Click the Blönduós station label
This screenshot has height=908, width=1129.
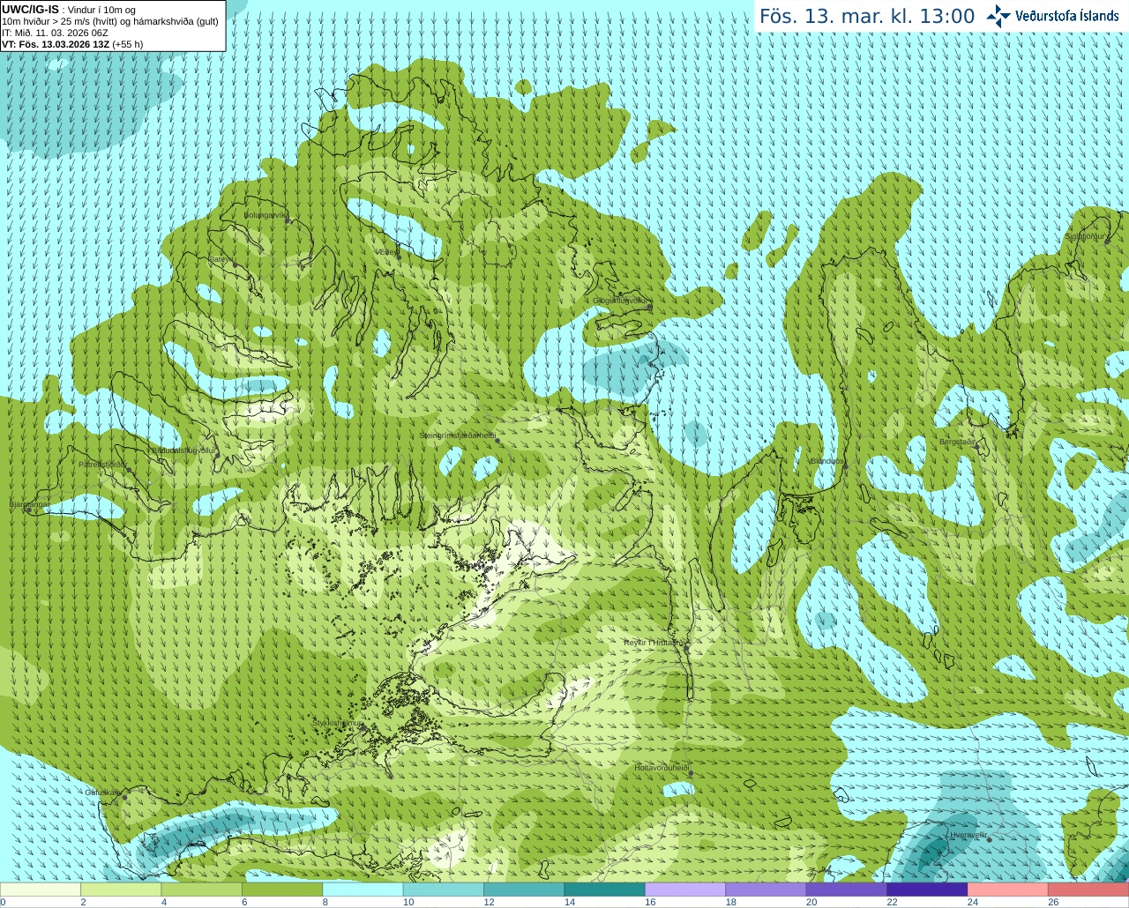pyautogui.click(x=827, y=461)
